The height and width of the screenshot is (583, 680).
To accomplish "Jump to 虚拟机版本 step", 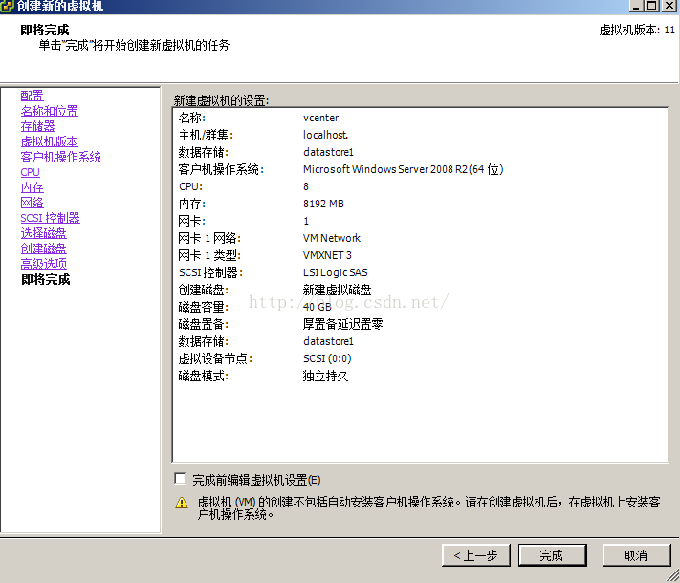I will [x=50, y=141].
